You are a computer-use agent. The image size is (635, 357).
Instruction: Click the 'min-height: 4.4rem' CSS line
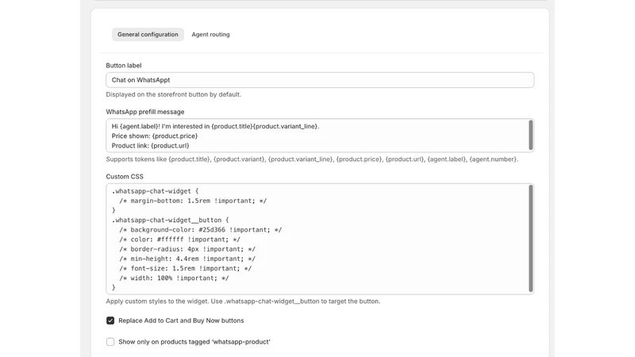(x=187, y=259)
